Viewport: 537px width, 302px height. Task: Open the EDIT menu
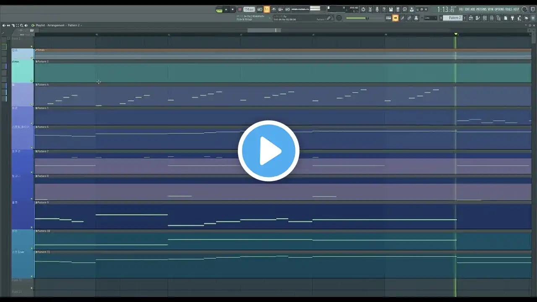click(467, 9)
